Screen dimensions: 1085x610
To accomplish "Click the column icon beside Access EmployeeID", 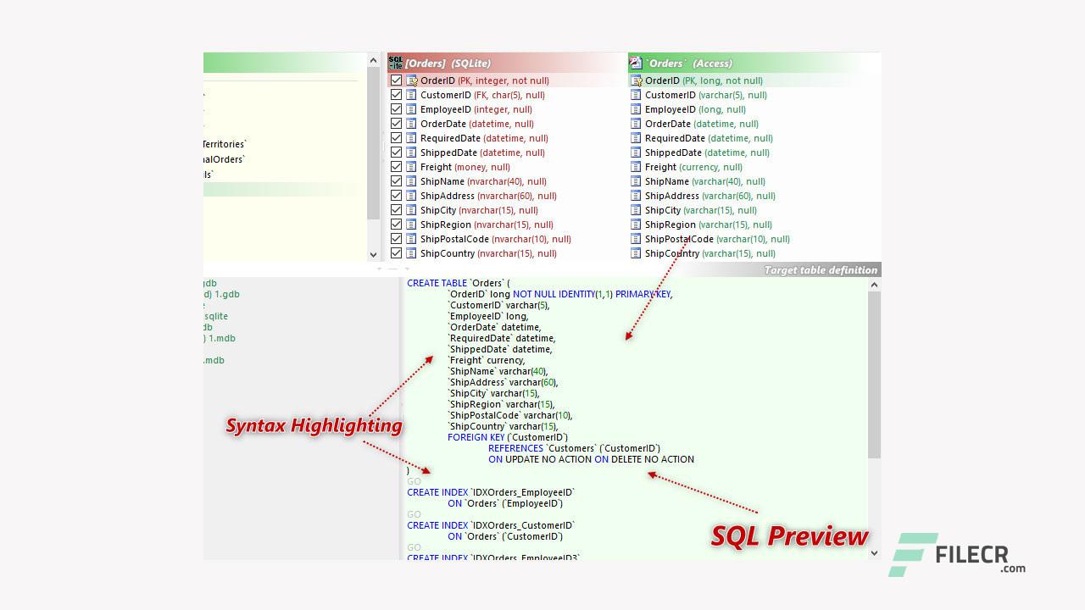I will (x=637, y=109).
